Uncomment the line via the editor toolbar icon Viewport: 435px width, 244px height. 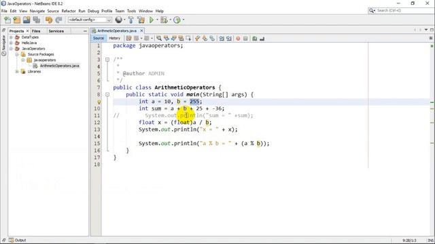[262, 39]
